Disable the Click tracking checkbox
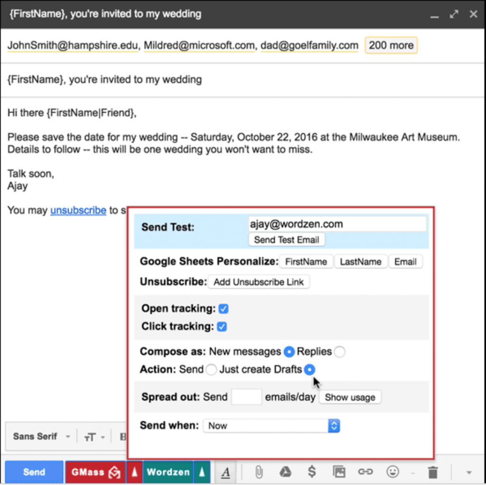Viewport: 486px width, 485px height. [x=222, y=327]
